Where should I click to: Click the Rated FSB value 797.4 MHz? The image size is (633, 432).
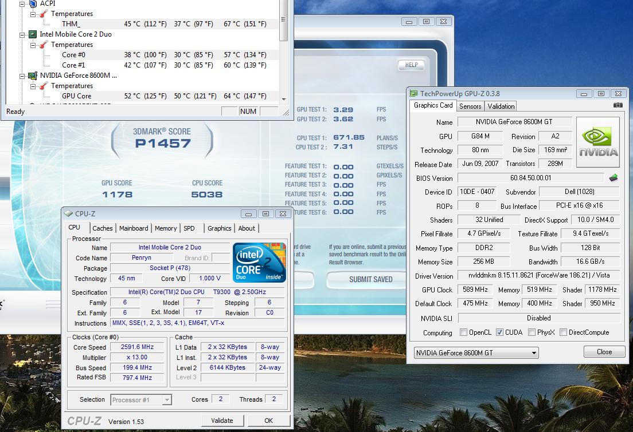pos(137,378)
